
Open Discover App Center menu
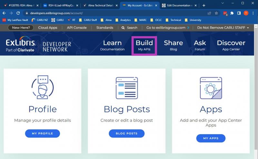[231, 45]
